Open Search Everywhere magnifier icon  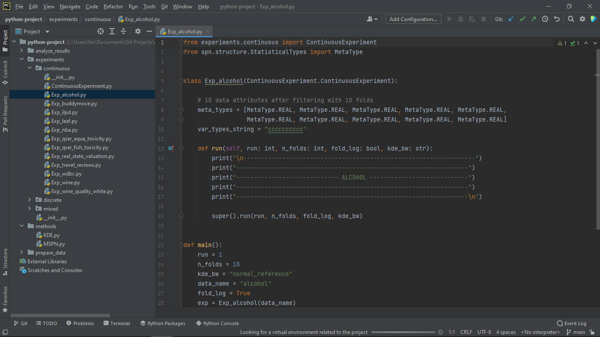pyautogui.click(x=571, y=19)
